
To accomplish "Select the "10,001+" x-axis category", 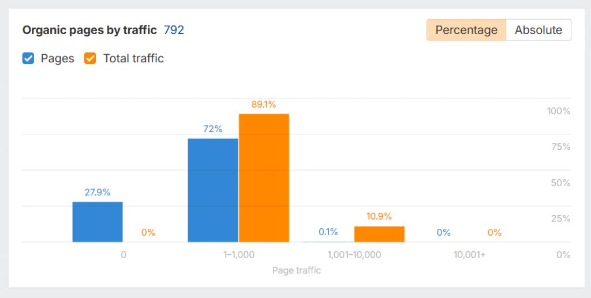I will click(x=469, y=254).
